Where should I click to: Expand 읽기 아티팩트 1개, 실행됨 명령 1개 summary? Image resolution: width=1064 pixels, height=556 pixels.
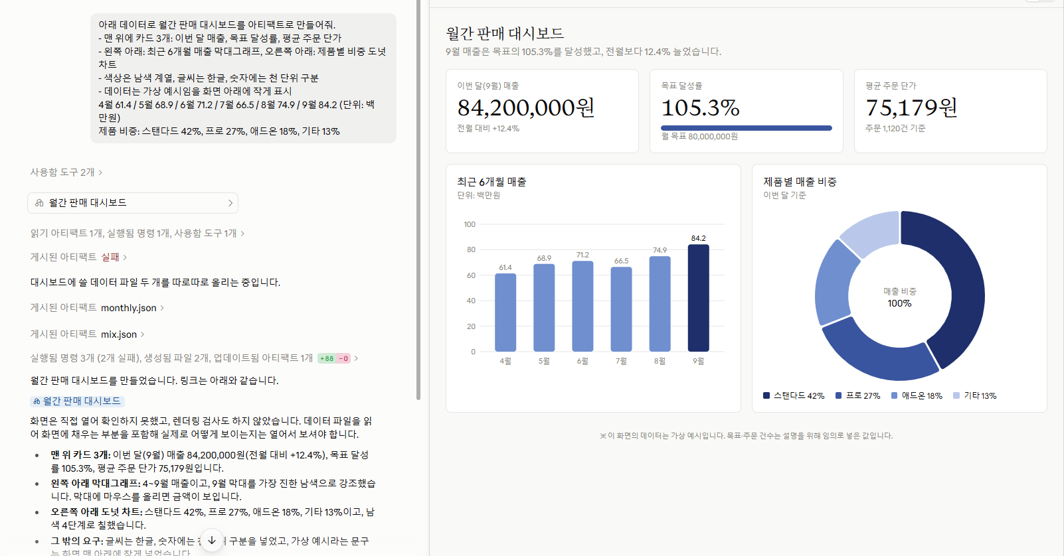coord(137,233)
